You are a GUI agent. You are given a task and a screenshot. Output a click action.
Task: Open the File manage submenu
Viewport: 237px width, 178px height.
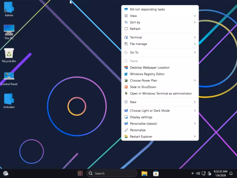click(160, 44)
